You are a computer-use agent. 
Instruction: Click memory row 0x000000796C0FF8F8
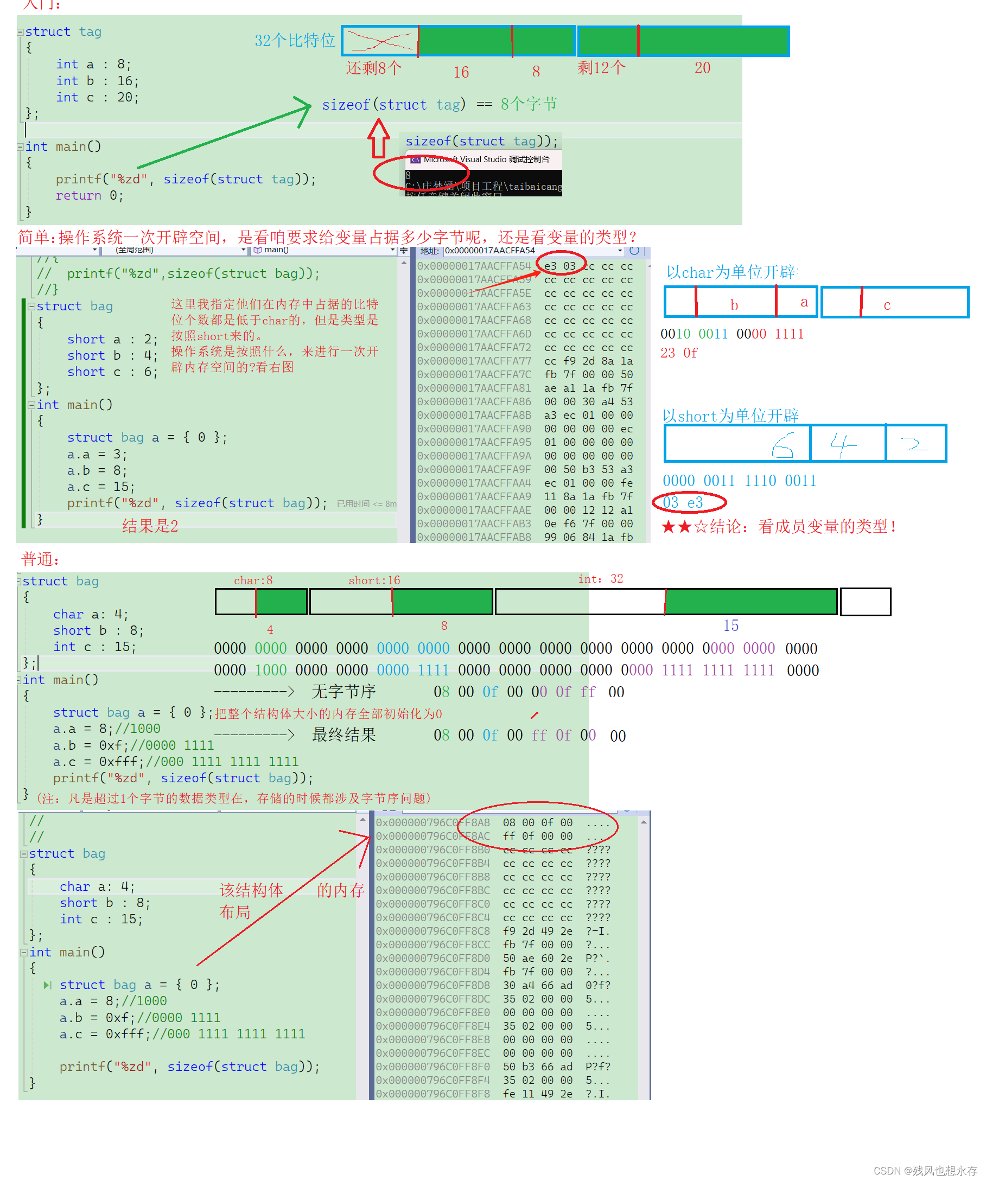493,1094
